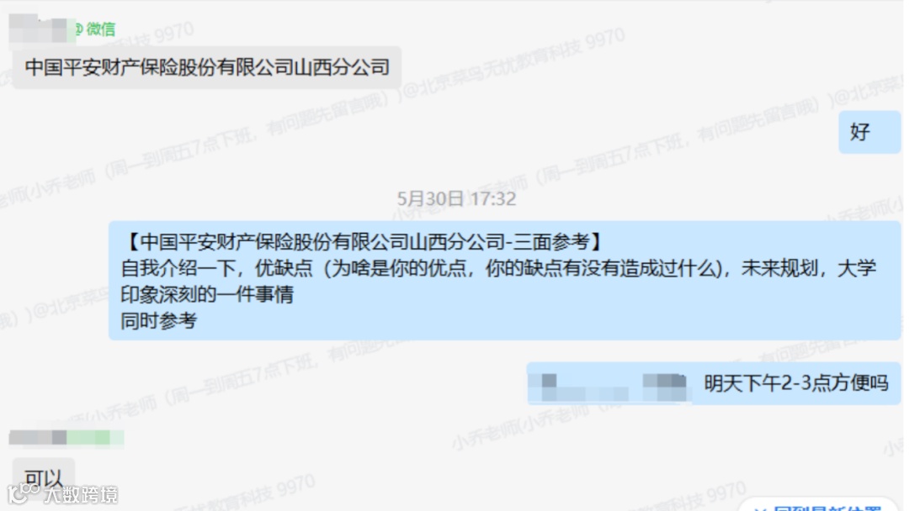
Task: Open the blurred sender name above 可以
Action: [38, 438]
